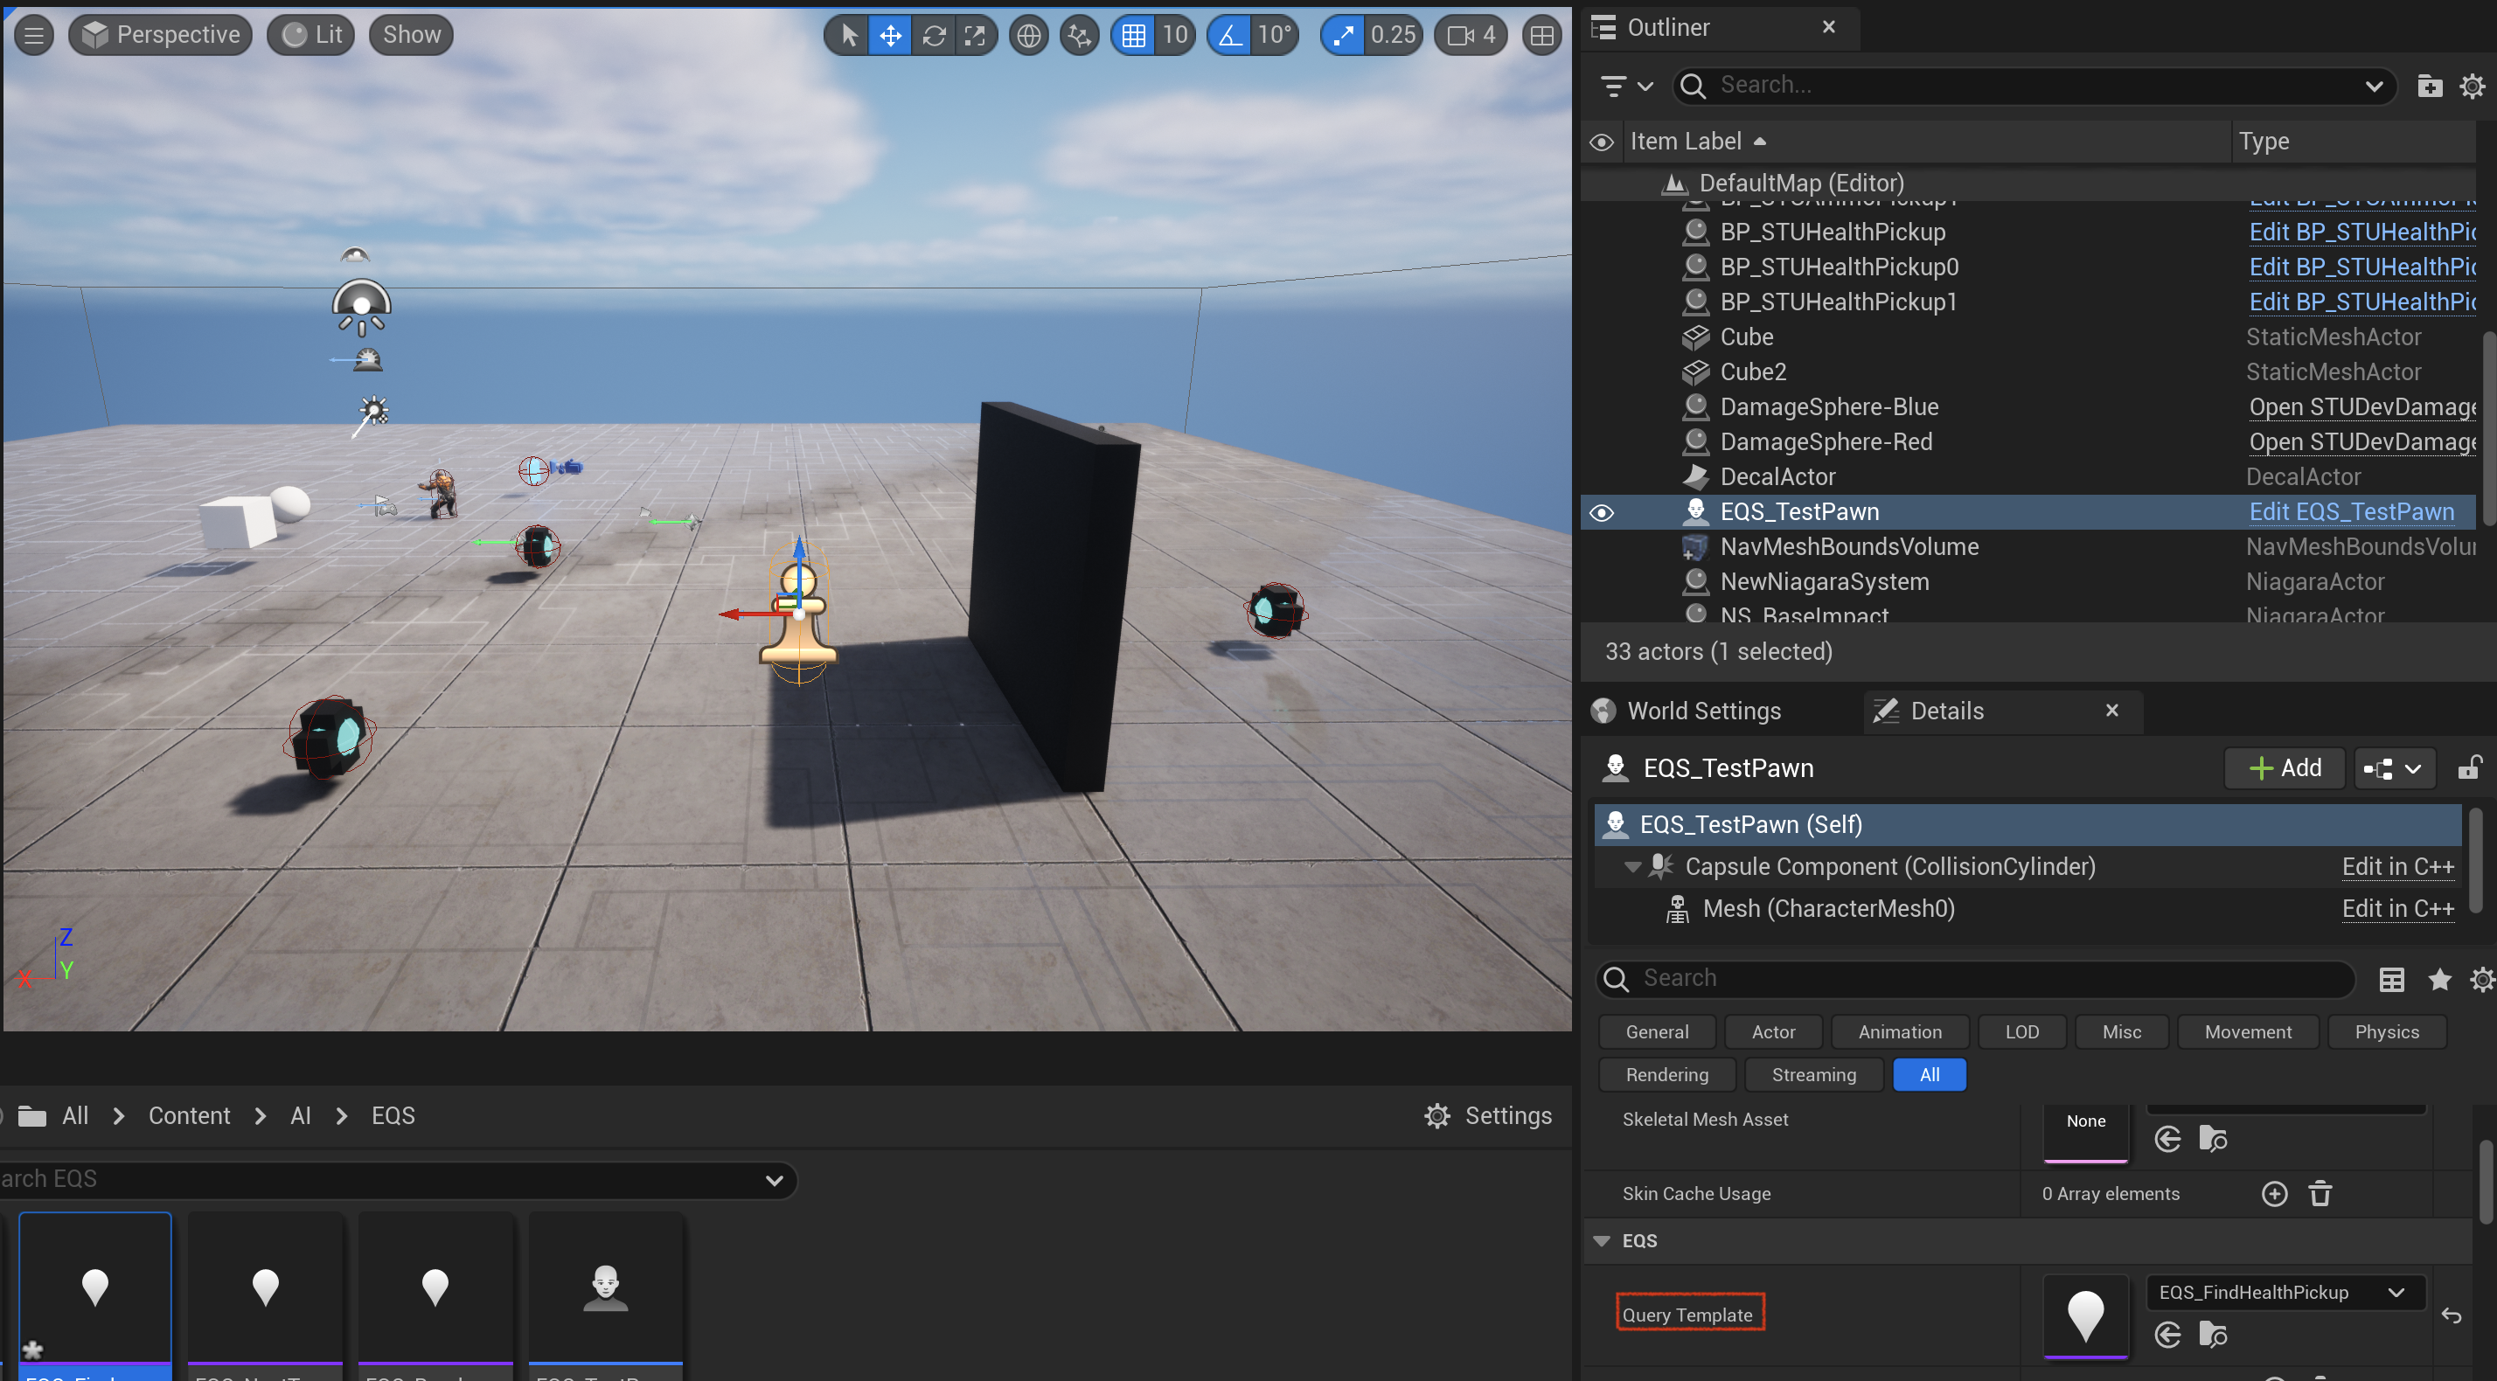The width and height of the screenshot is (2497, 1381).
Task: Use selected asset for Skeletal Mesh Asset
Action: [x=2167, y=1140]
